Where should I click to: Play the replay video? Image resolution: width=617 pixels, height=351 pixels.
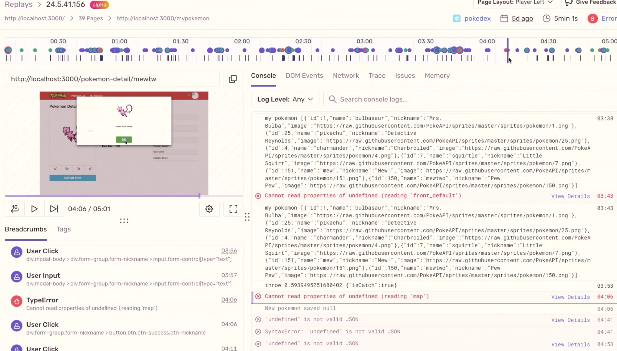[34, 209]
